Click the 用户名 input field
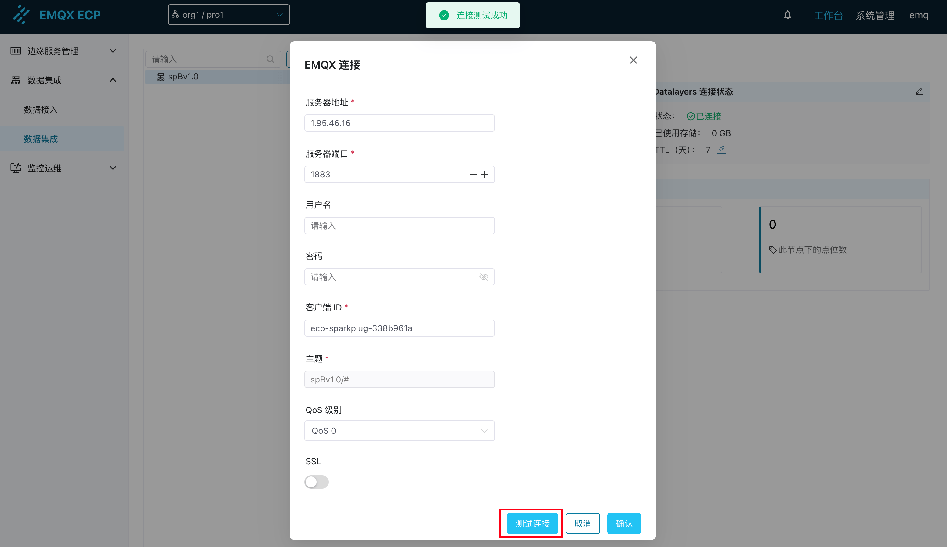Viewport: 947px width, 547px height. [399, 225]
